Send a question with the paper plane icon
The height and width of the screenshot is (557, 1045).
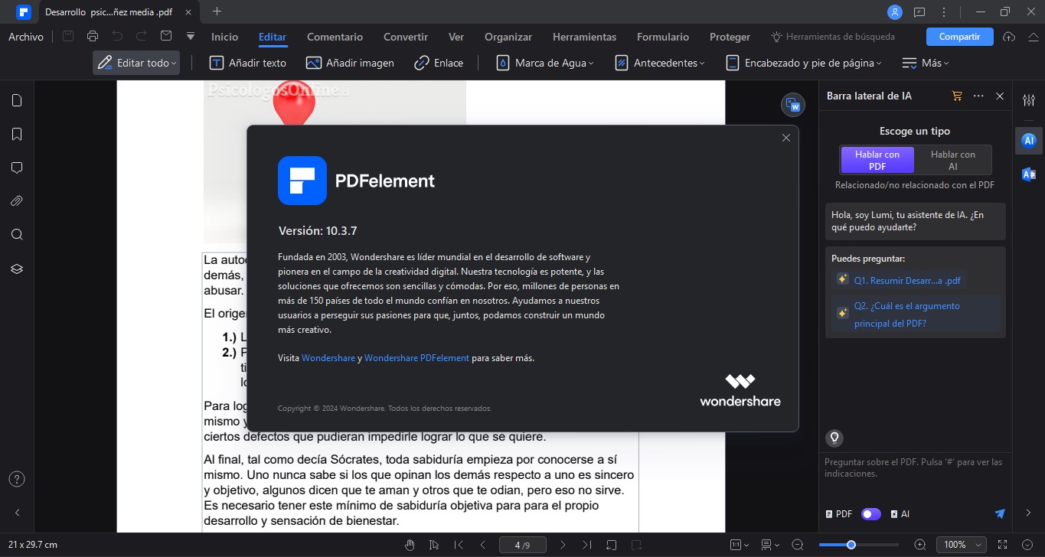pyautogui.click(x=1000, y=513)
